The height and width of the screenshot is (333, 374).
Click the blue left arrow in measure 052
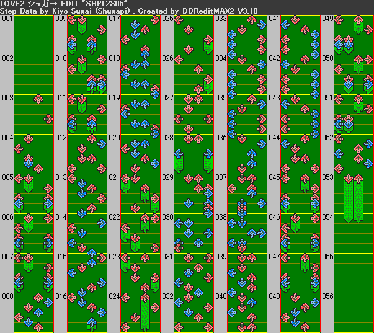pos(339,154)
